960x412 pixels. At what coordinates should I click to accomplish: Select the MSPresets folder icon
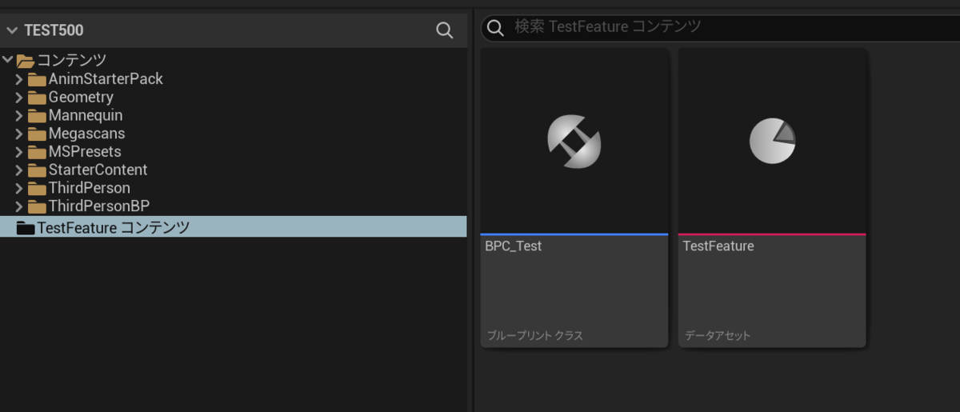coord(37,152)
